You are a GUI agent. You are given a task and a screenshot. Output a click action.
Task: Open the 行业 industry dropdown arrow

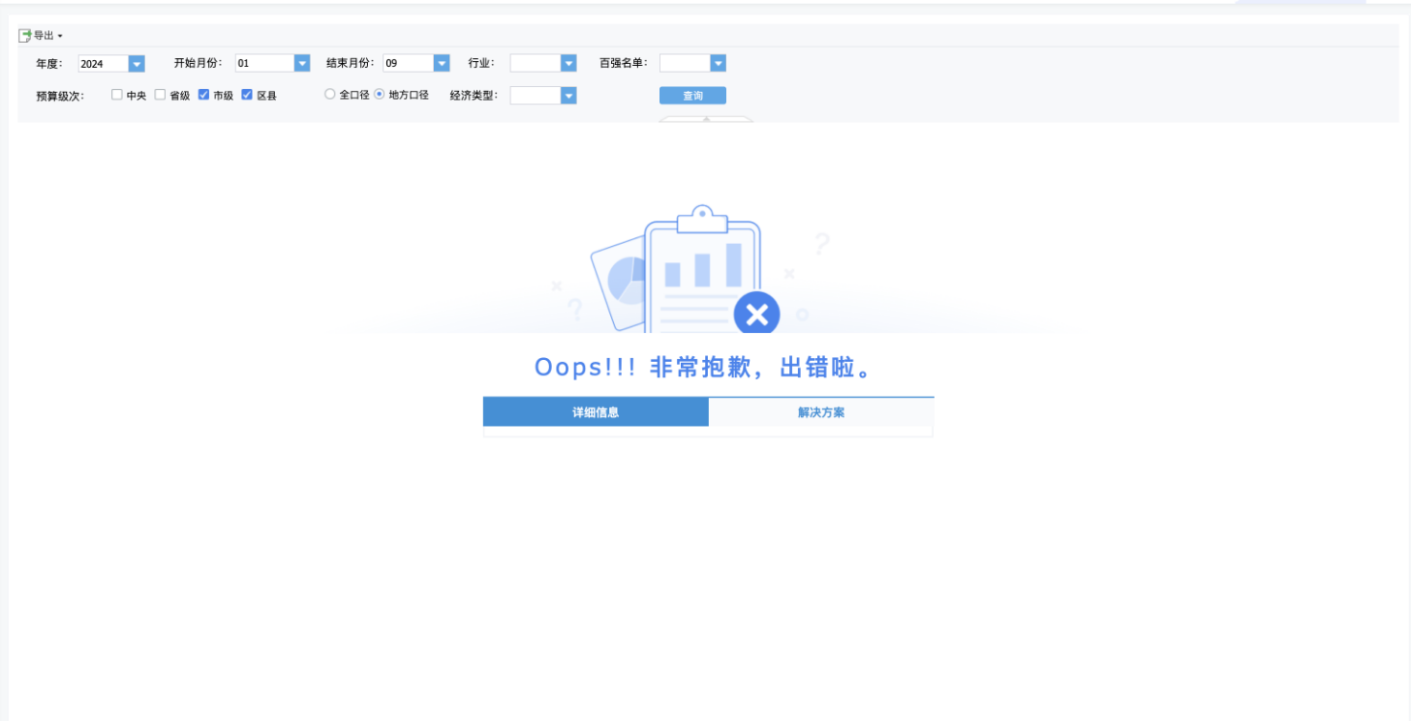tap(568, 64)
